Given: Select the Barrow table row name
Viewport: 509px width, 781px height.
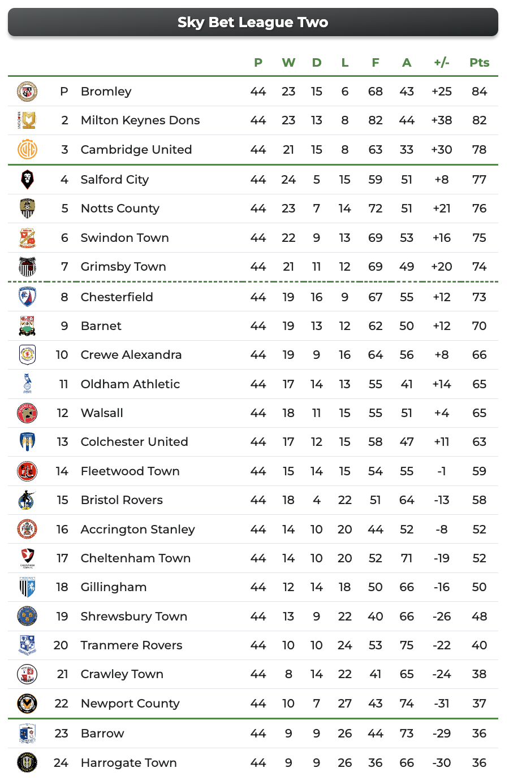Looking at the screenshot, I should click(102, 734).
